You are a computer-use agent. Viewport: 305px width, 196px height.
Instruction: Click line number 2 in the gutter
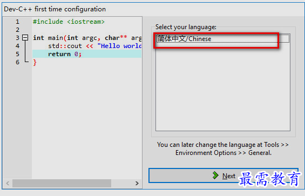(x=17, y=30)
